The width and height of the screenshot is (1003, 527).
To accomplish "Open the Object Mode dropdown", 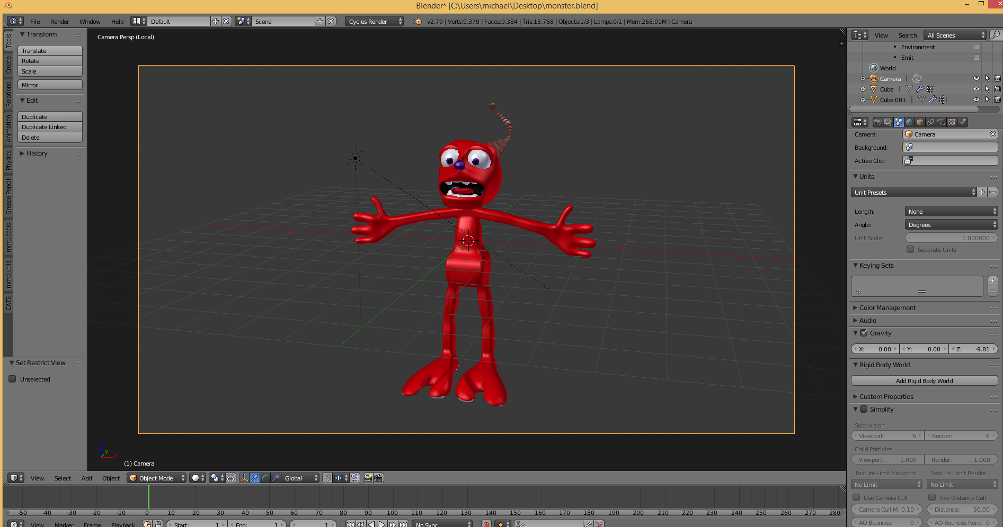I will (157, 478).
